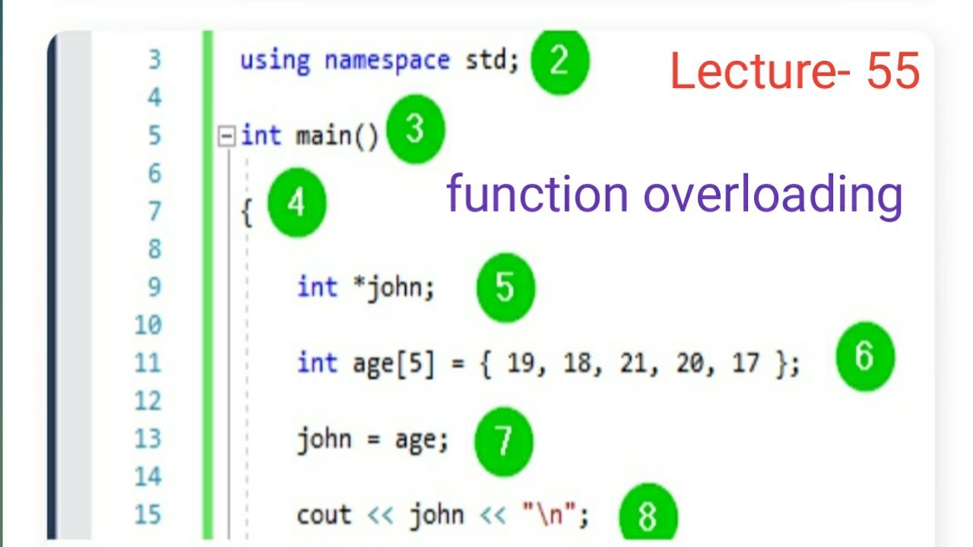Click the 'cout << john' output line
This screenshot has width=973, height=547.
[443, 516]
